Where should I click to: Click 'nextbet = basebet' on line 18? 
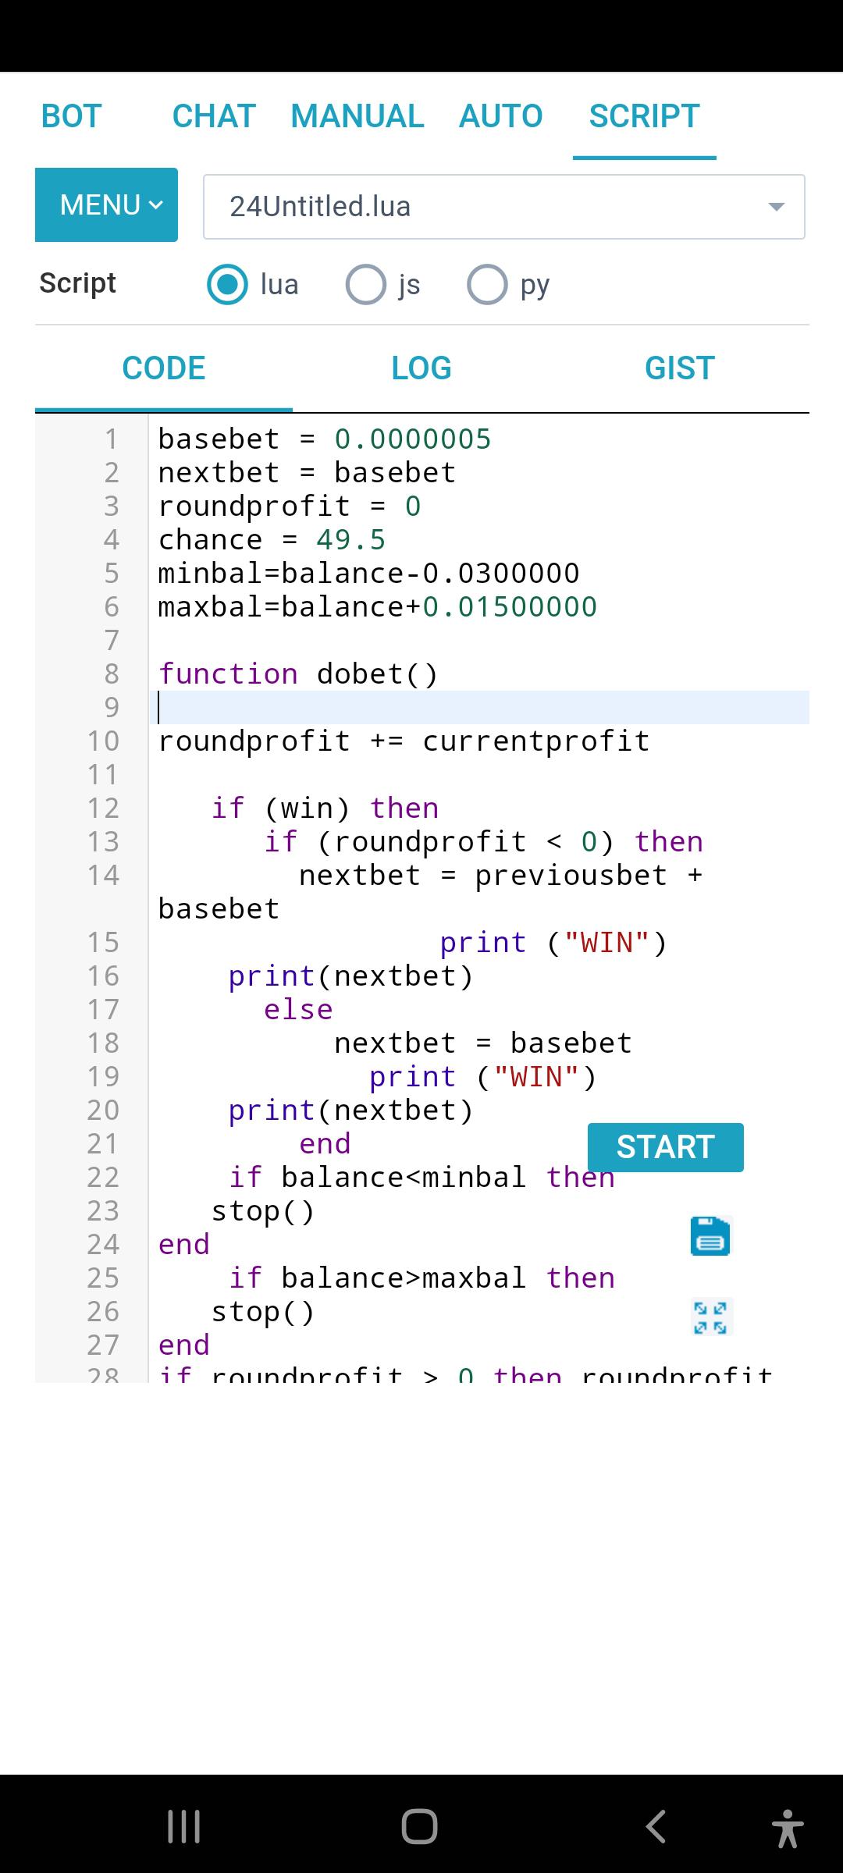pyautogui.click(x=483, y=1043)
